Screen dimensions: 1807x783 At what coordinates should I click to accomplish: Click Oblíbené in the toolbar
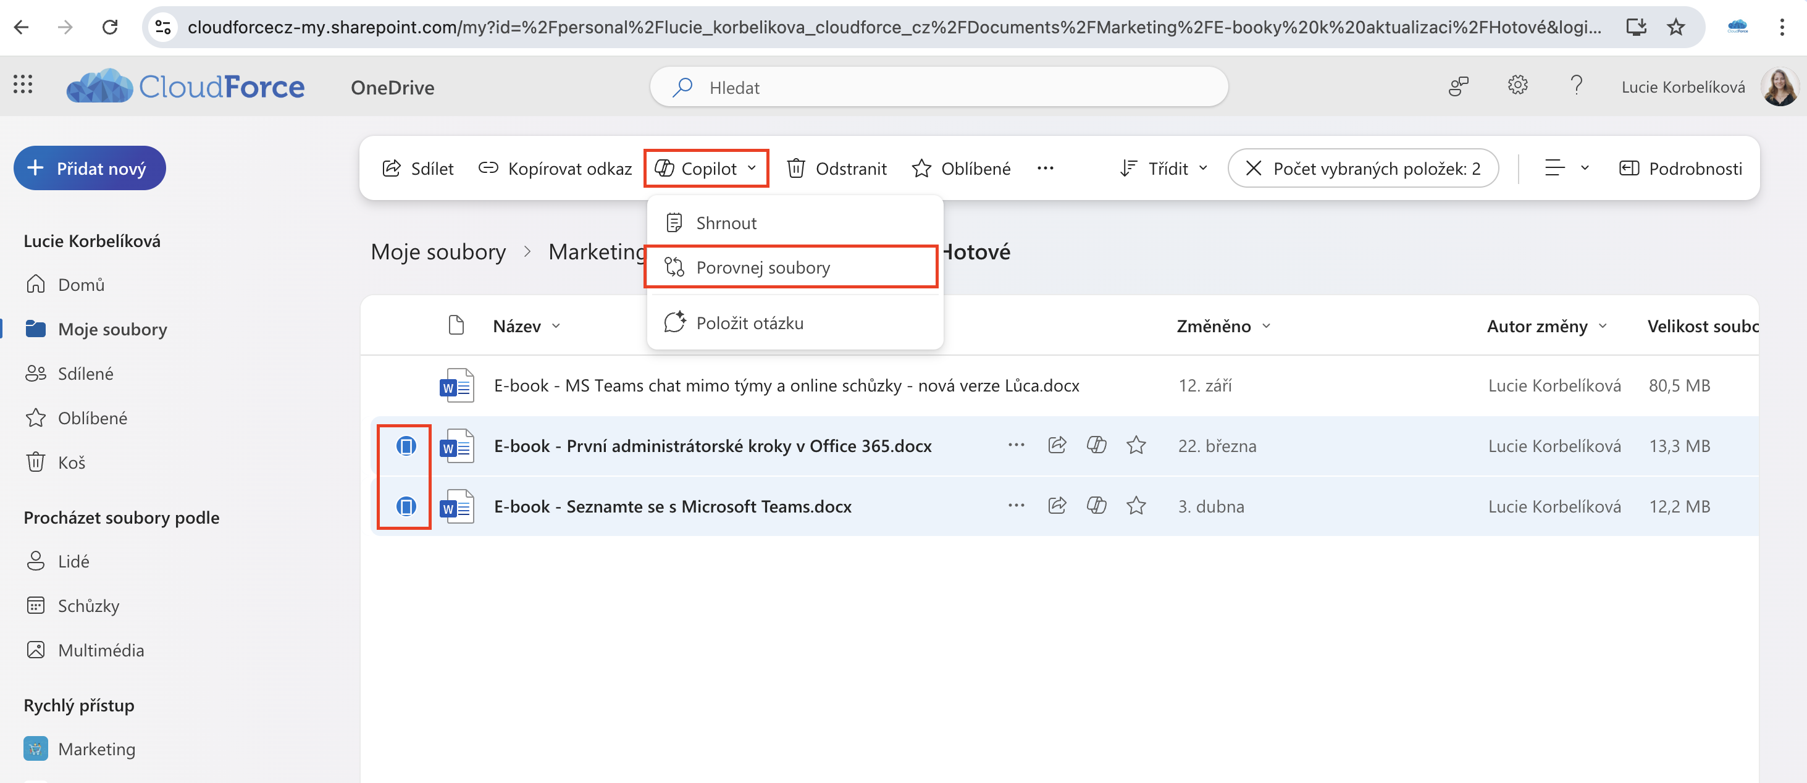click(961, 169)
